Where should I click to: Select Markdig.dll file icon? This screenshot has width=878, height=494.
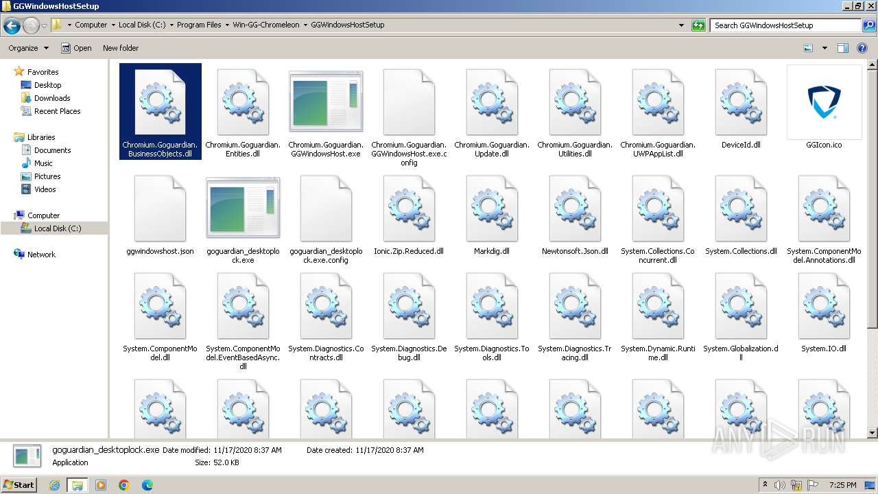coord(492,209)
